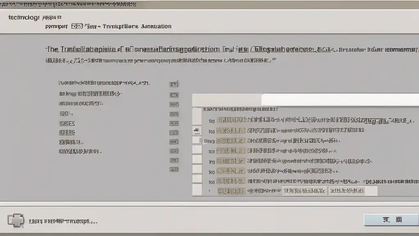Click the wider white button below the list
The image size is (419, 236).
(304, 191)
